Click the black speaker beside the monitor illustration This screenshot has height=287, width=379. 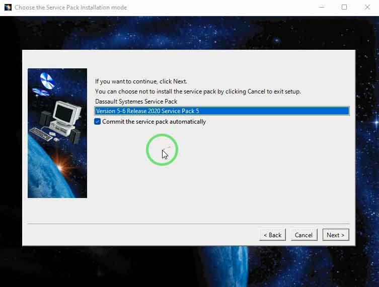click(x=45, y=118)
